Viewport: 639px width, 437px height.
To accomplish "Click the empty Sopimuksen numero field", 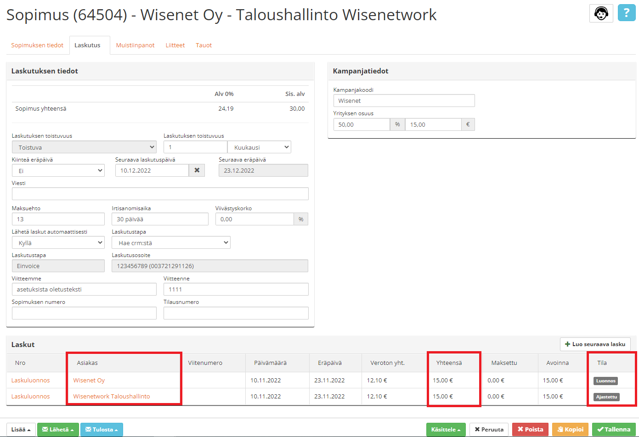I will pyautogui.click(x=84, y=313).
